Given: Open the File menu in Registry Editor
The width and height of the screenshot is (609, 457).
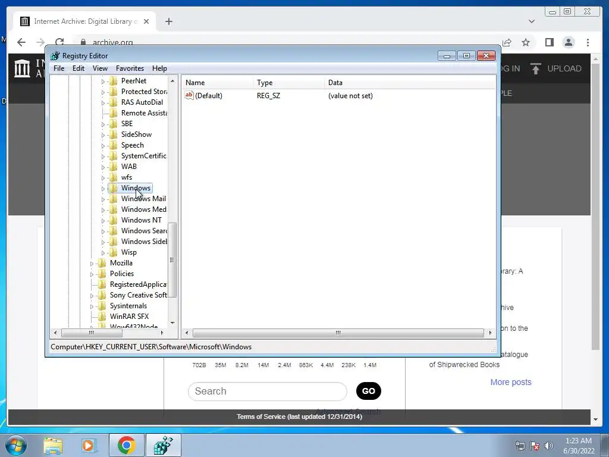Looking at the screenshot, I should coord(59,68).
